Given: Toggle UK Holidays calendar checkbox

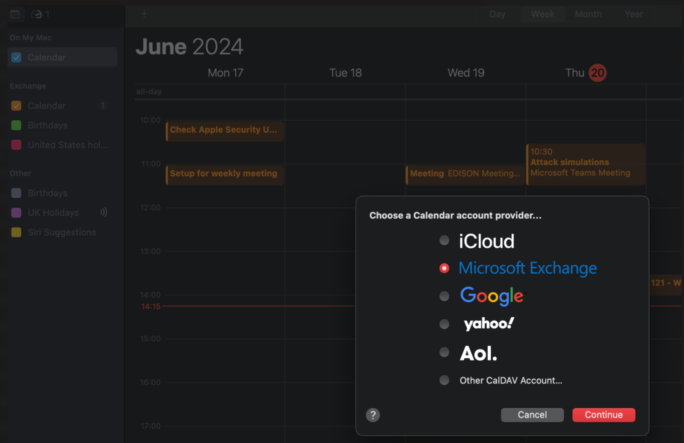Looking at the screenshot, I should (16, 213).
